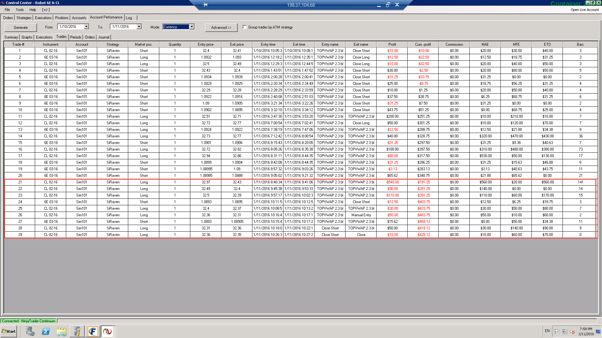Expand the To date dropdown

(x=139, y=27)
